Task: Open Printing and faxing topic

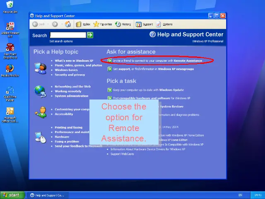Action: pyautogui.click(x=68, y=127)
